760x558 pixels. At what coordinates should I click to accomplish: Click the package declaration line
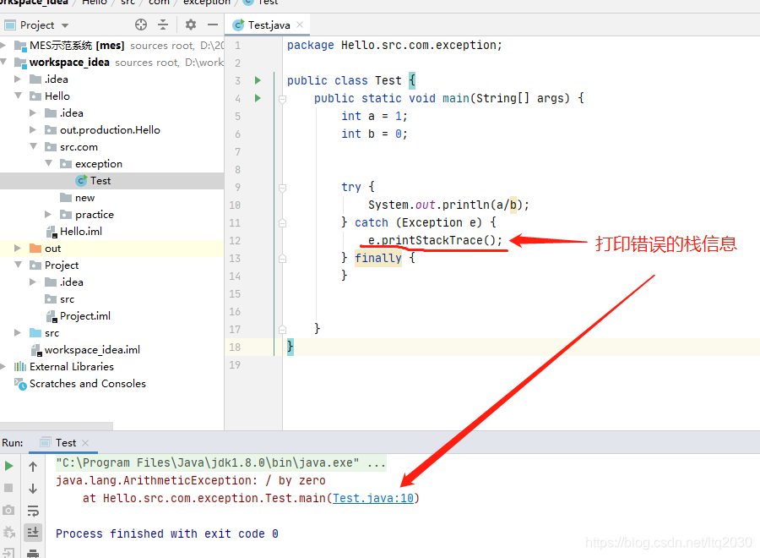pyautogui.click(x=394, y=45)
